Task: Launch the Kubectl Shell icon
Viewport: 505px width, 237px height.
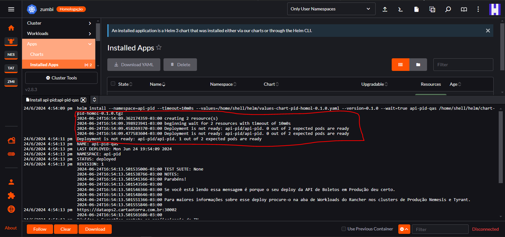Action: coord(401,9)
